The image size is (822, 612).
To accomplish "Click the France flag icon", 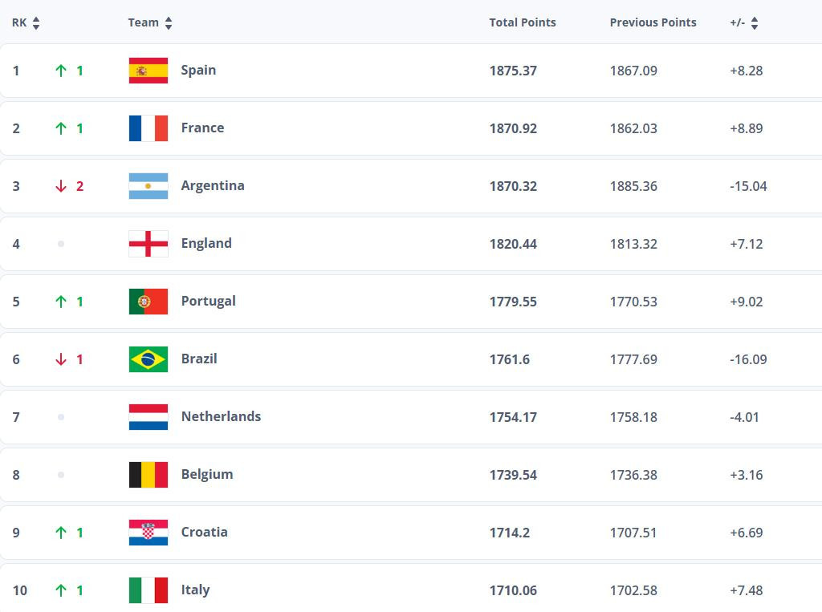I will tap(148, 128).
